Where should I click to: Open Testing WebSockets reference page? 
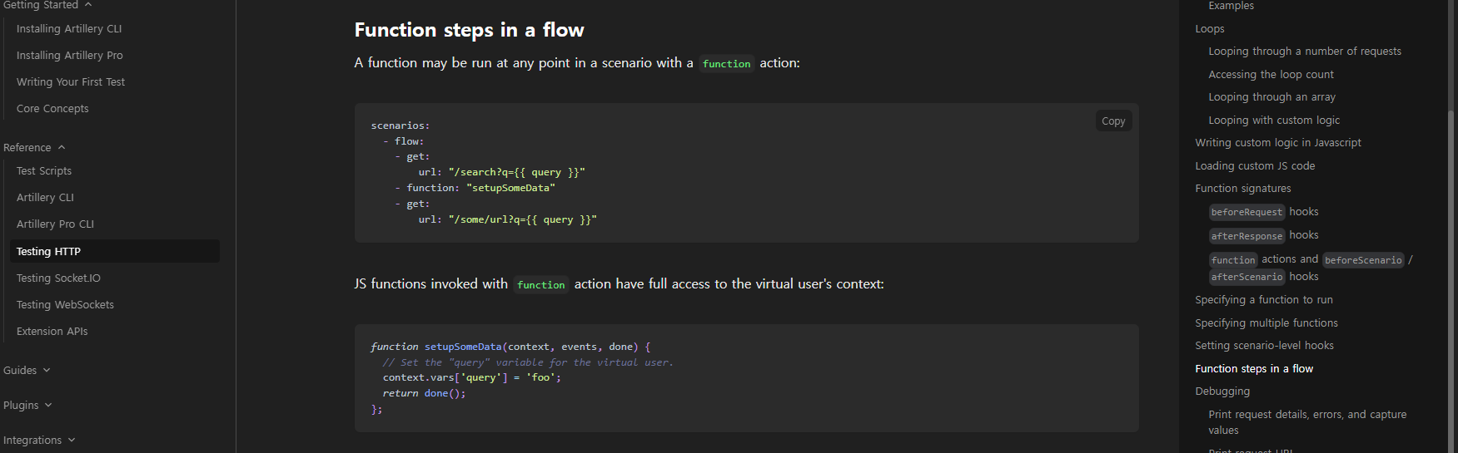click(x=65, y=304)
